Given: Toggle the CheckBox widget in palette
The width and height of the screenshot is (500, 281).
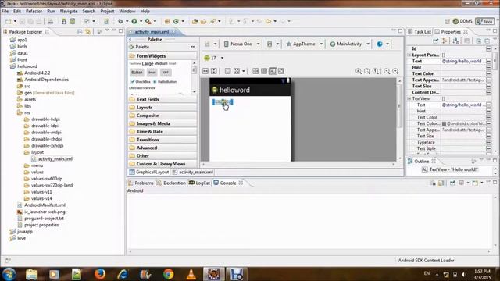Looking at the screenshot, I should (141, 81).
